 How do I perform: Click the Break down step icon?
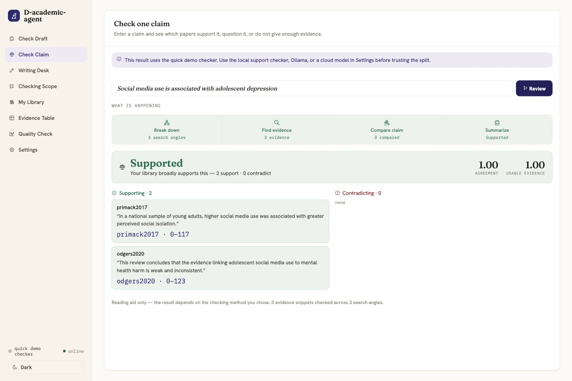point(167,123)
